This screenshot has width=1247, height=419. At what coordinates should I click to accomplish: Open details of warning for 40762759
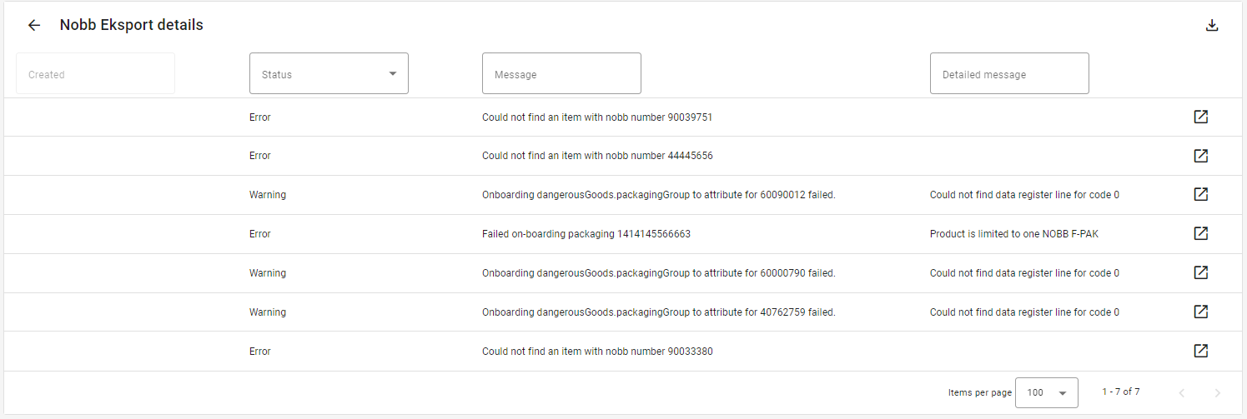[x=1201, y=312]
